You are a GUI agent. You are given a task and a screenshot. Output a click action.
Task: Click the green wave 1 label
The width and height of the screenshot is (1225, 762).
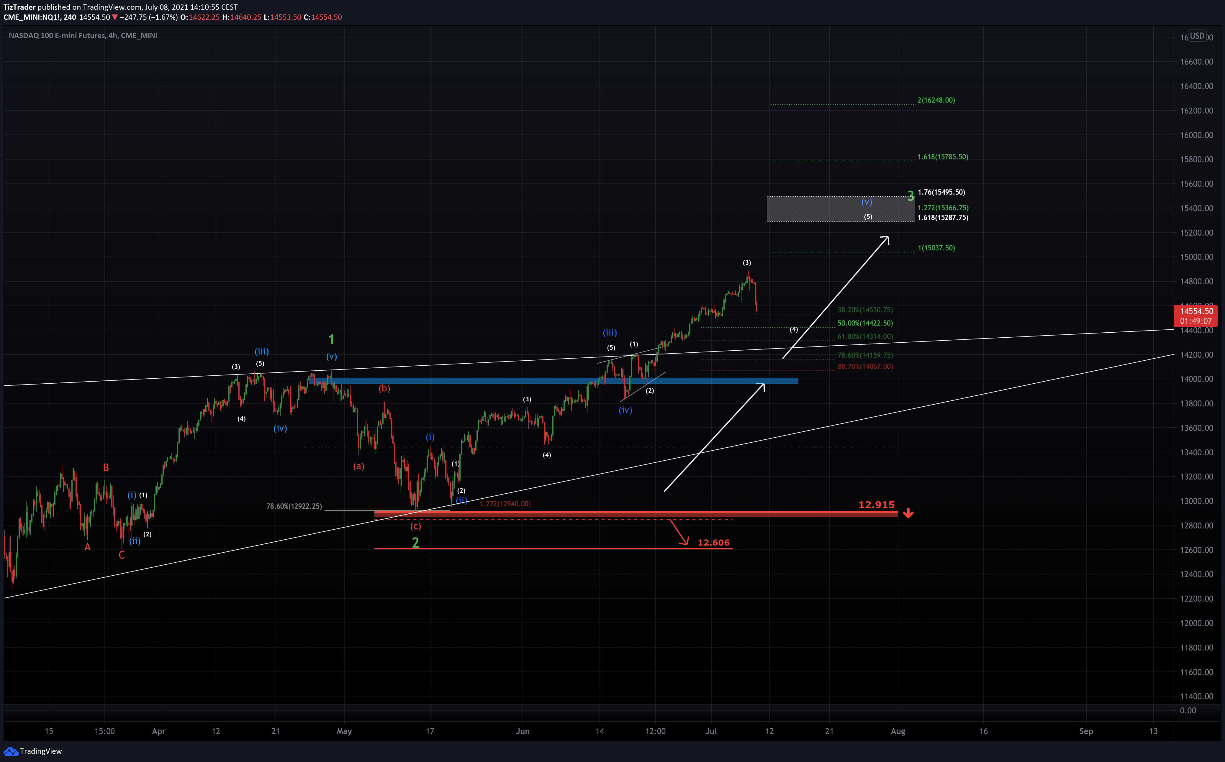pyautogui.click(x=331, y=339)
